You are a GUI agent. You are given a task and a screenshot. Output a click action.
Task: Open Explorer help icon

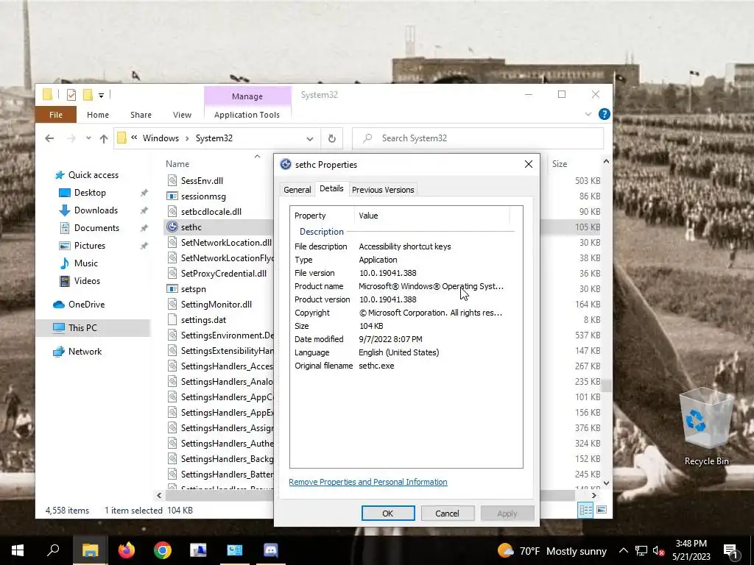tap(604, 114)
